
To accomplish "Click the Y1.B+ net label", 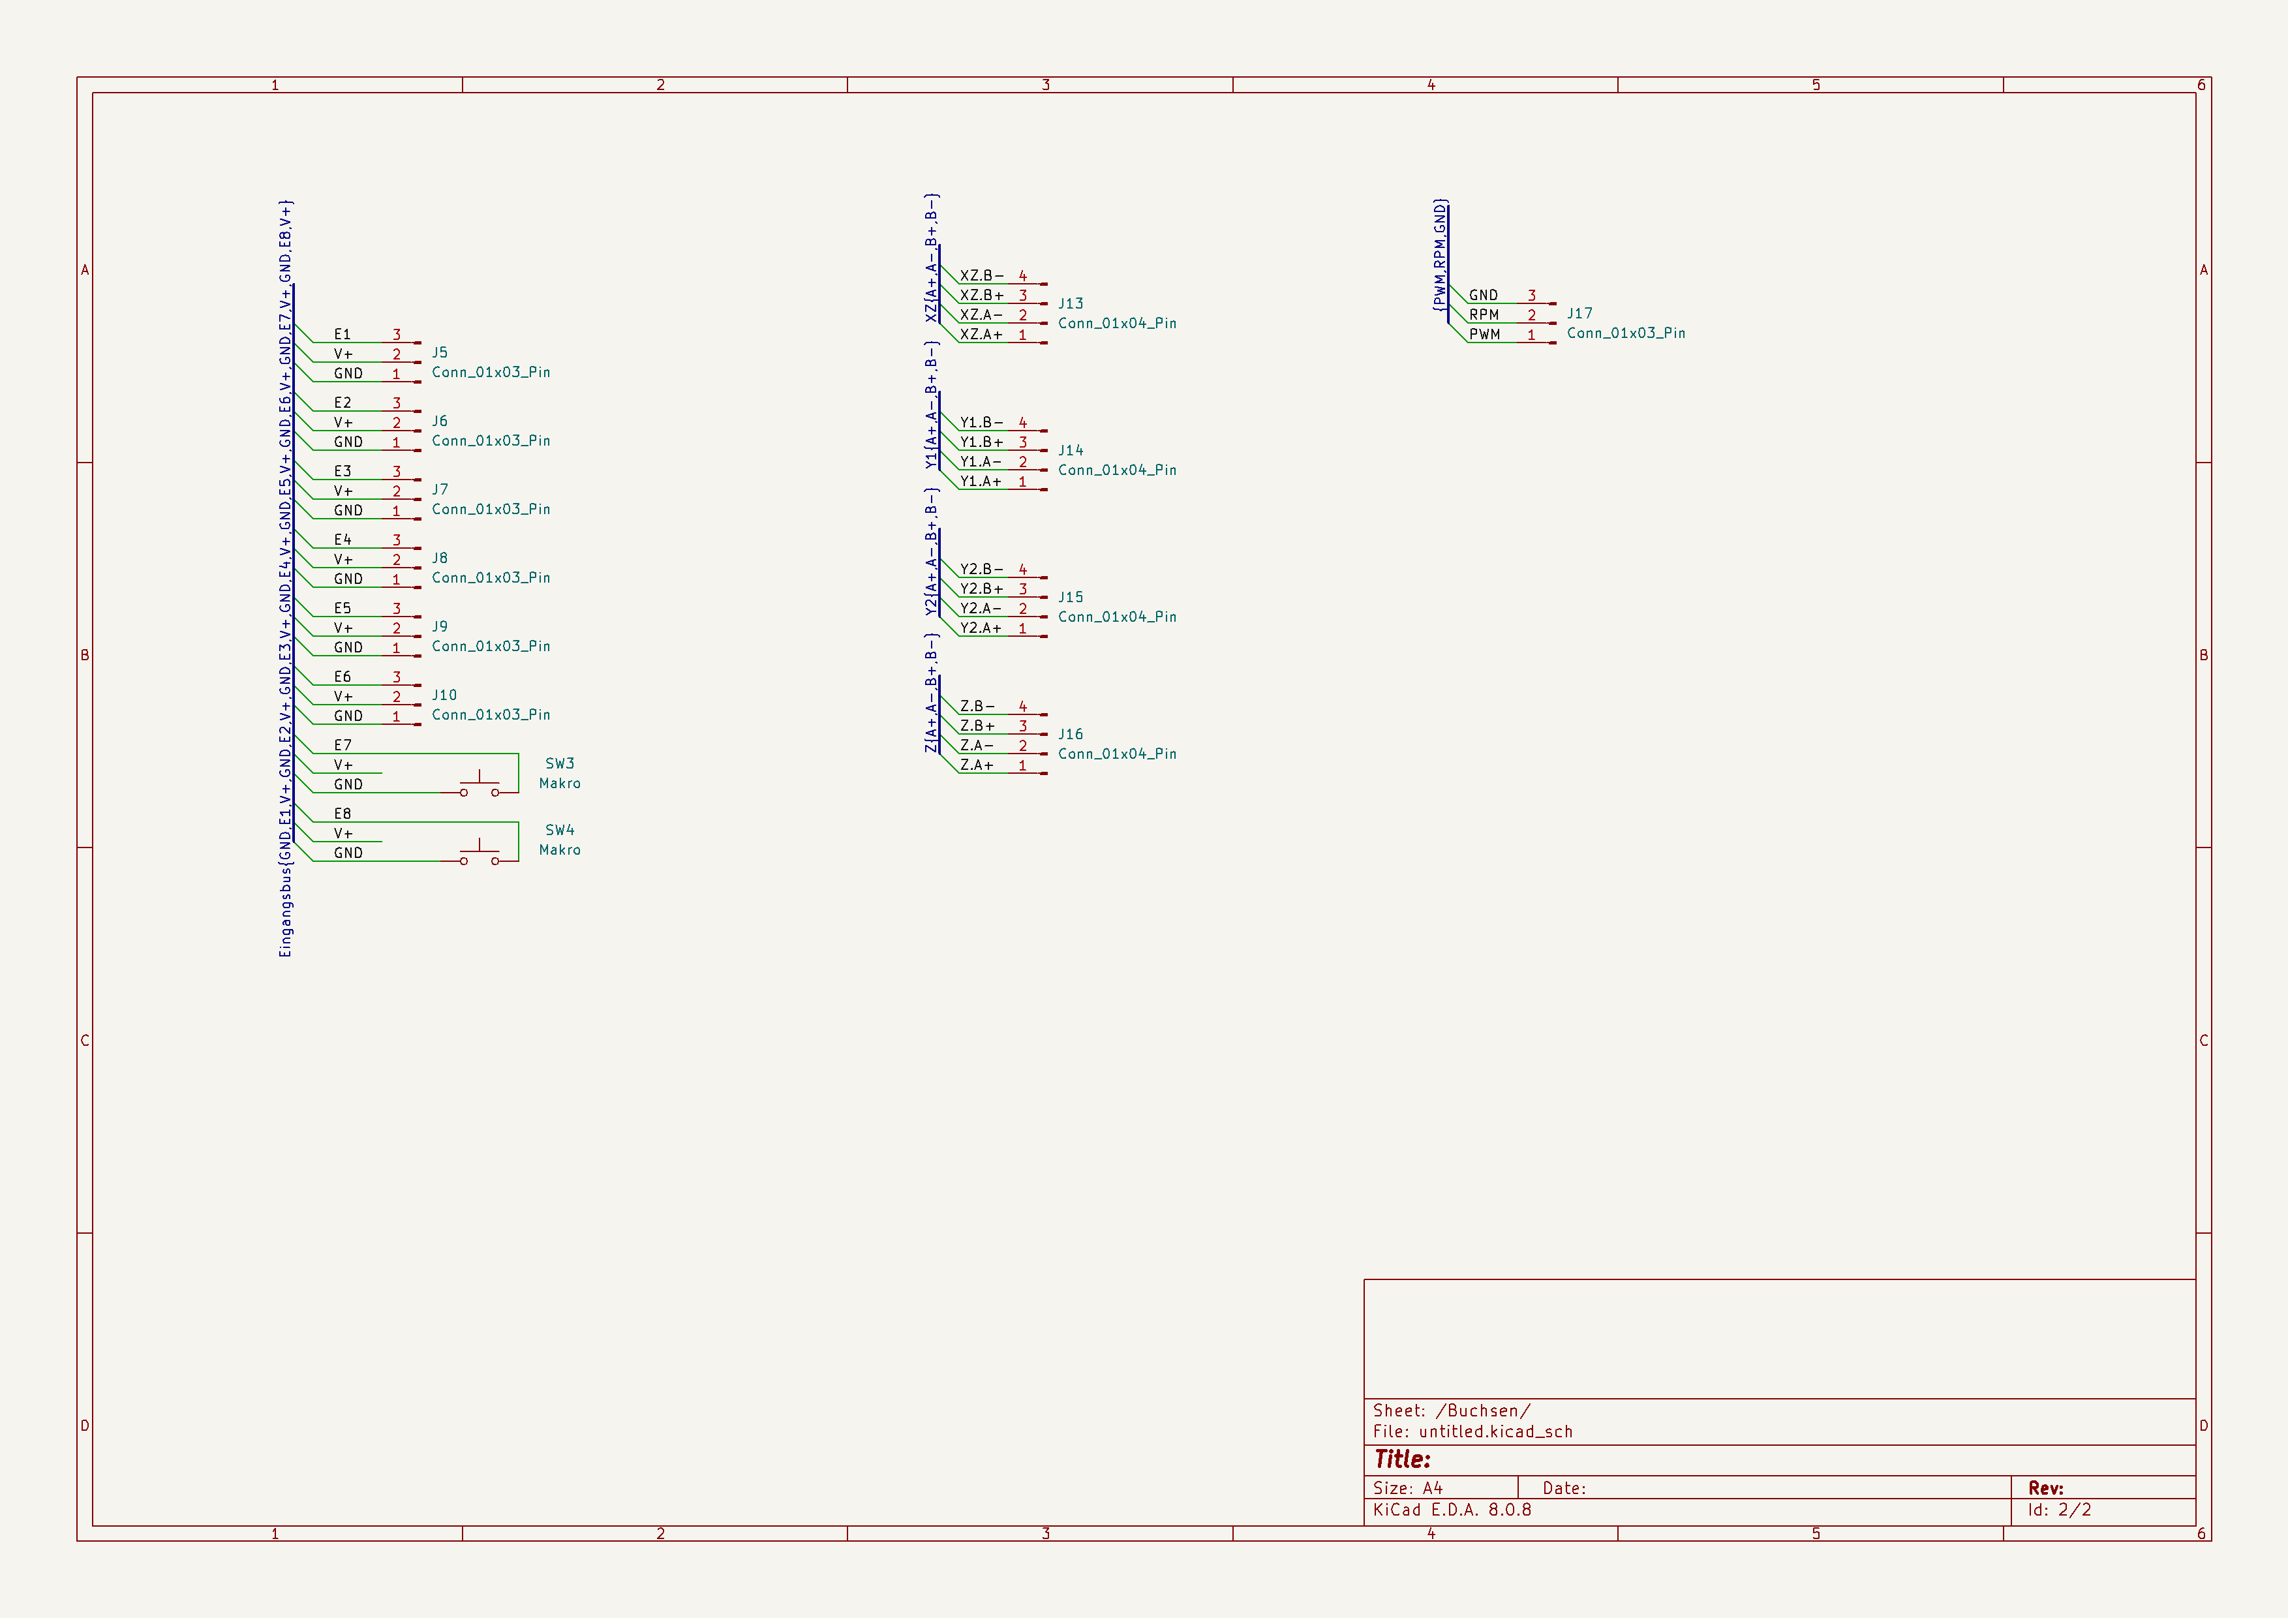I will [x=981, y=442].
